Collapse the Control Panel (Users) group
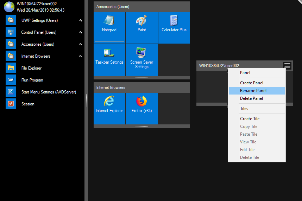Viewport: 302px width, 201px height. pyautogui.click(x=80, y=33)
